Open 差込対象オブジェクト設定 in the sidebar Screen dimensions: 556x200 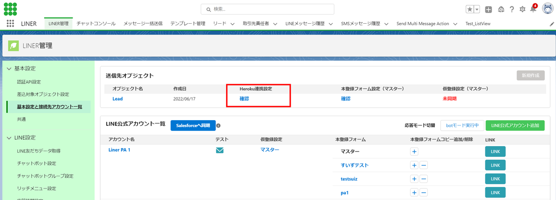(x=43, y=94)
